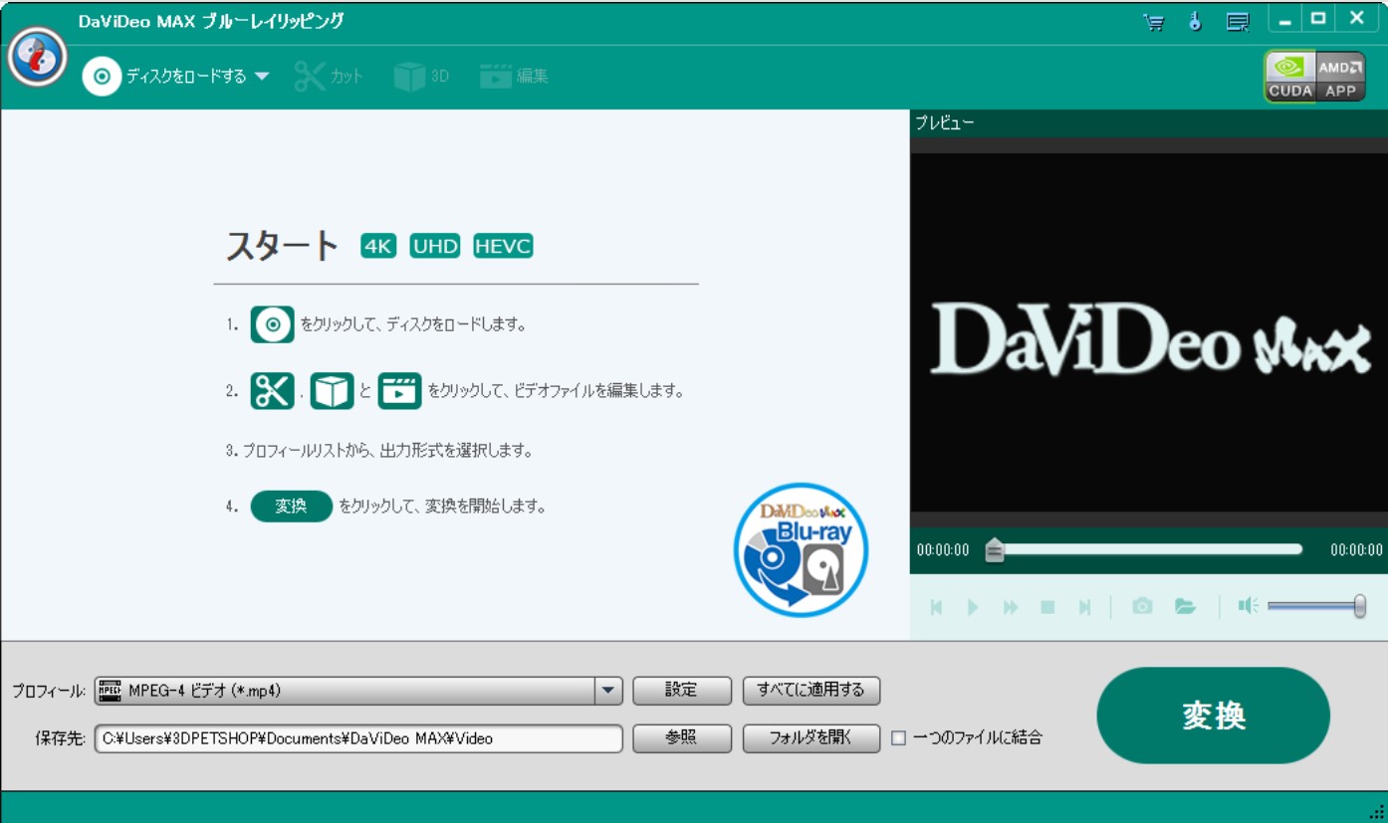Open the load disc dropdown arrow

(262, 76)
